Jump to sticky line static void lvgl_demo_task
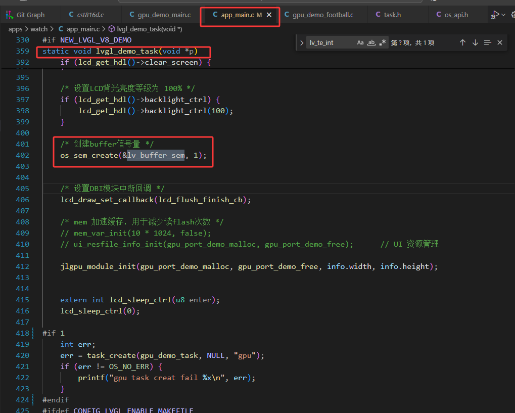 [x=120, y=51]
